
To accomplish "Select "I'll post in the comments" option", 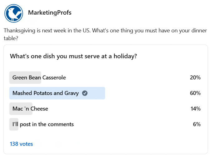I will [x=43, y=124].
